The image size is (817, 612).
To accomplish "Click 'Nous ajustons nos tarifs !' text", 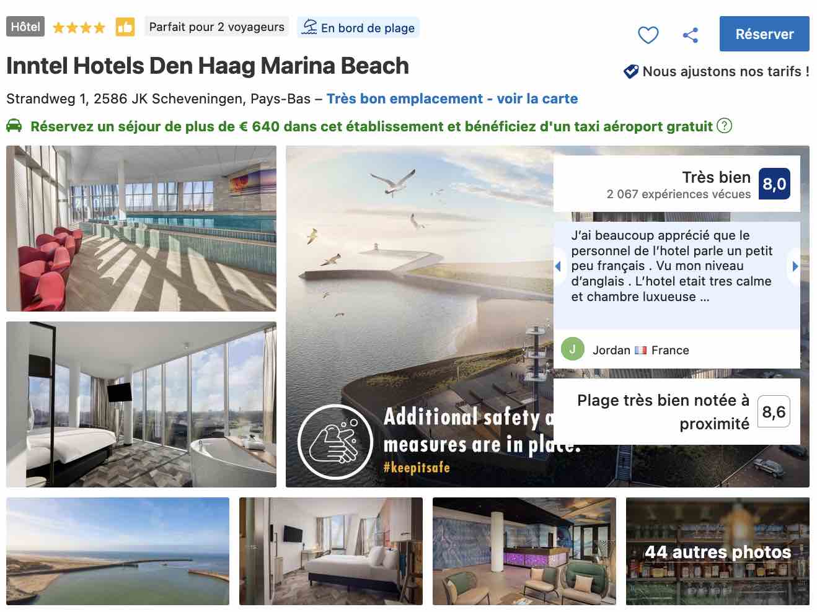I will 726,71.
